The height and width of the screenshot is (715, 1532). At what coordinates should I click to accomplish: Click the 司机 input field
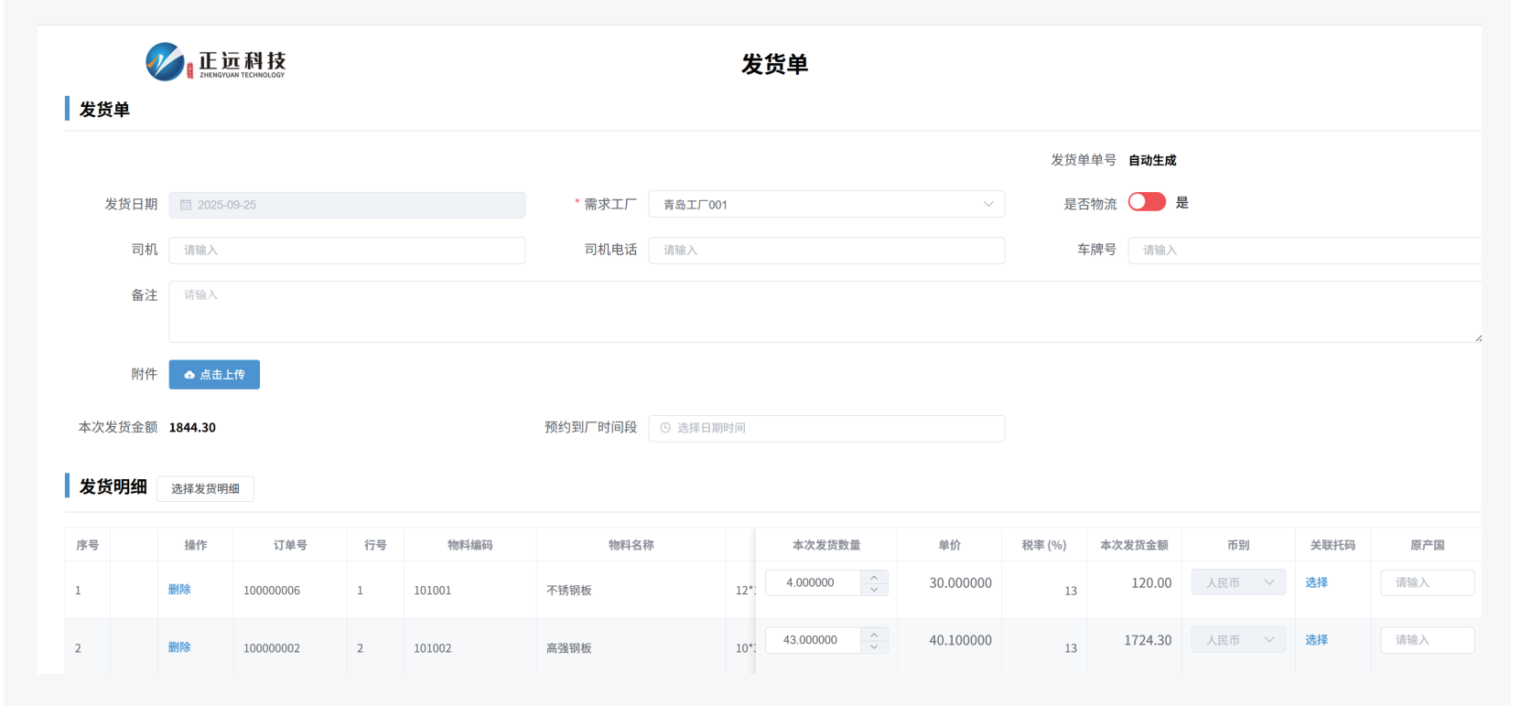tap(347, 251)
